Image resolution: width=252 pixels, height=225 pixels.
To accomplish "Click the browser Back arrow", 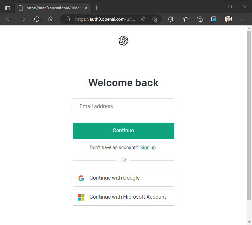I will tap(9, 19).
